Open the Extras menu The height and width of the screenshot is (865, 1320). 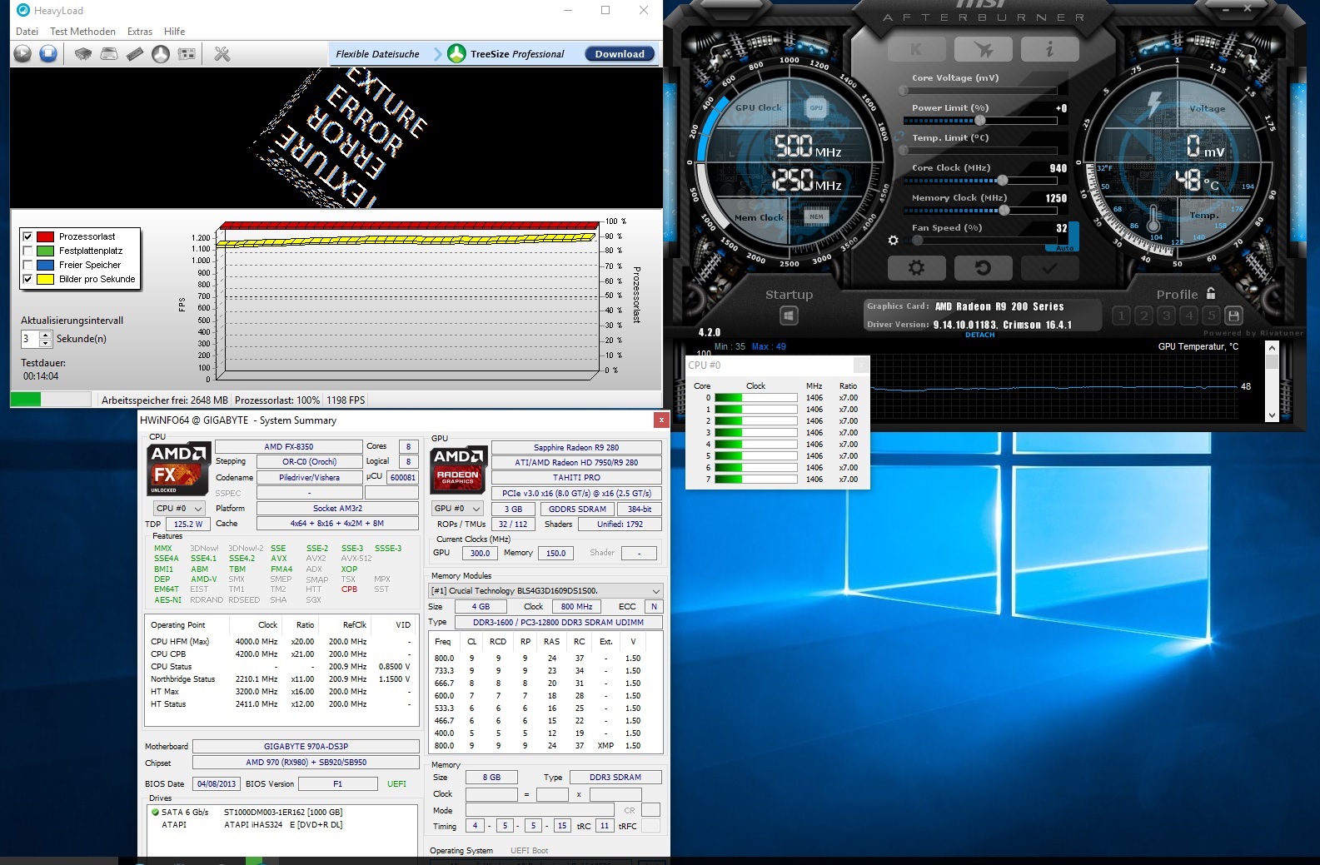(140, 32)
